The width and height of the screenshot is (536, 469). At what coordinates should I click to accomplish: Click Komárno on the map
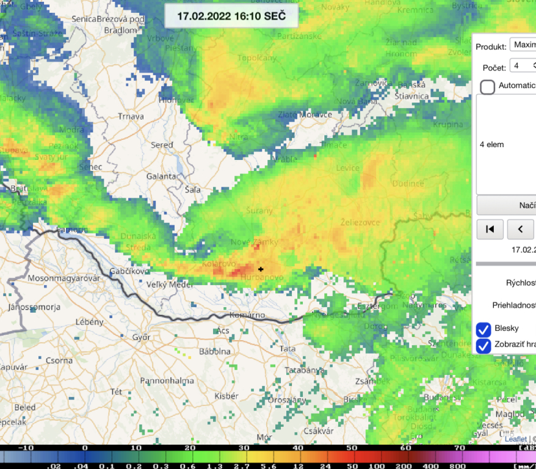[246, 316]
